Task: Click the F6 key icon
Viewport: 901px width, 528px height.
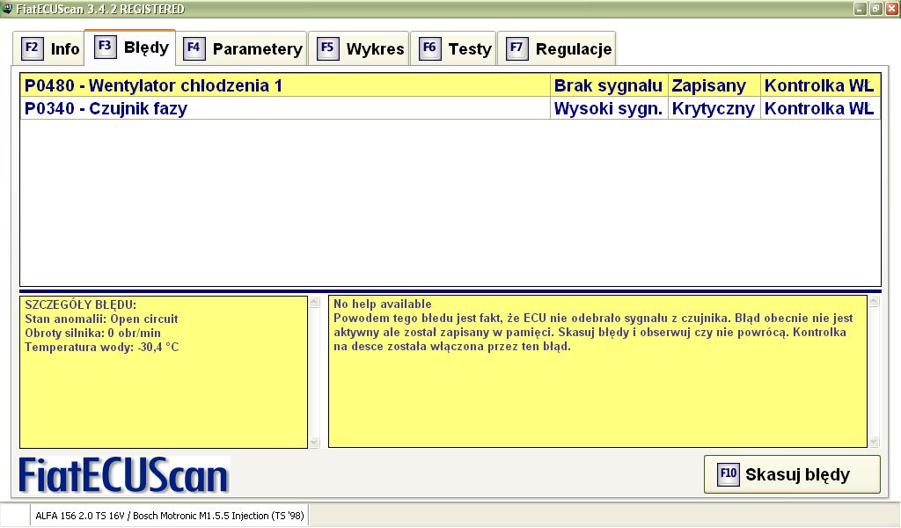Action: coord(429,48)
